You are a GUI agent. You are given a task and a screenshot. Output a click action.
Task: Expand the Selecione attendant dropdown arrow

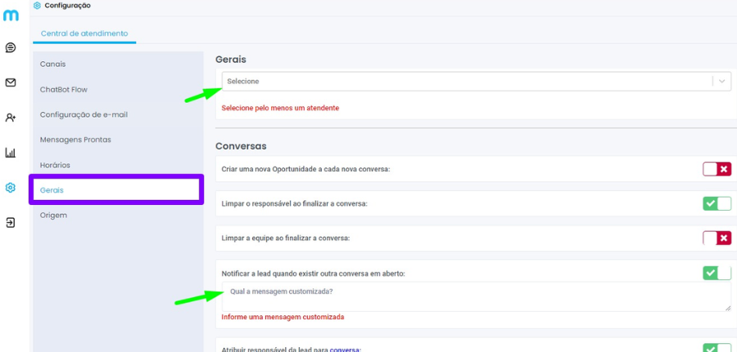coord(721,82)
